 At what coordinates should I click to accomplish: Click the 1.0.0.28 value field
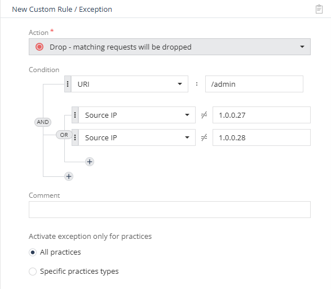262,137
